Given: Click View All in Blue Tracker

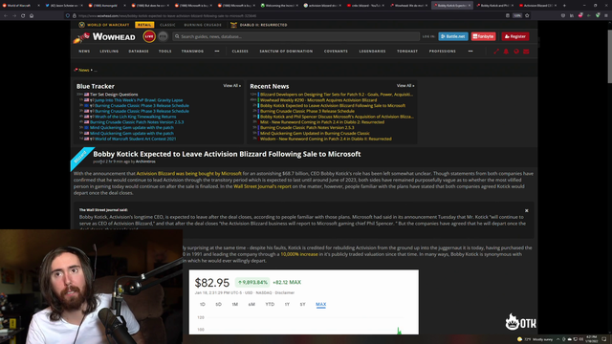Looking at the screenshot, I should (x=231, y=85).
